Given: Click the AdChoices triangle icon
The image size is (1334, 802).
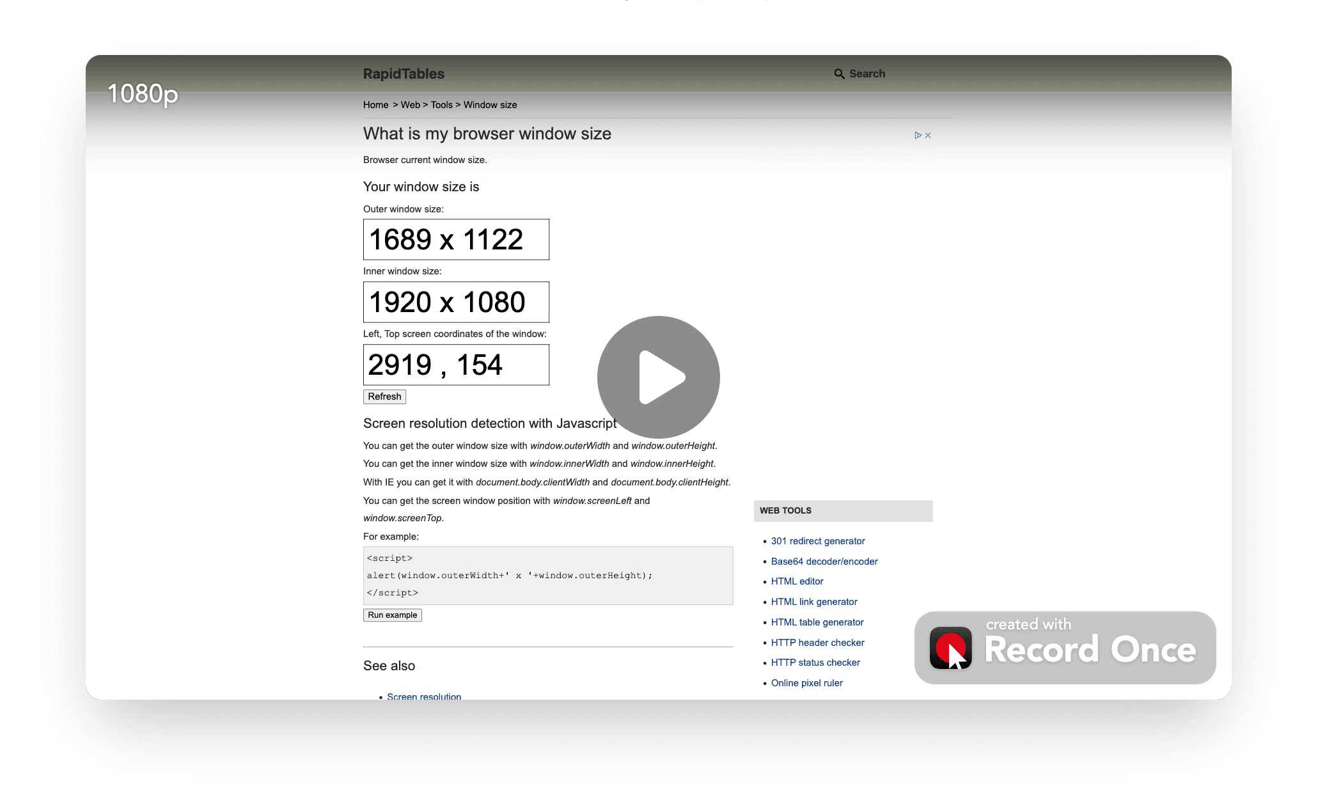Looking at the screenshot, I should (918, 136).
